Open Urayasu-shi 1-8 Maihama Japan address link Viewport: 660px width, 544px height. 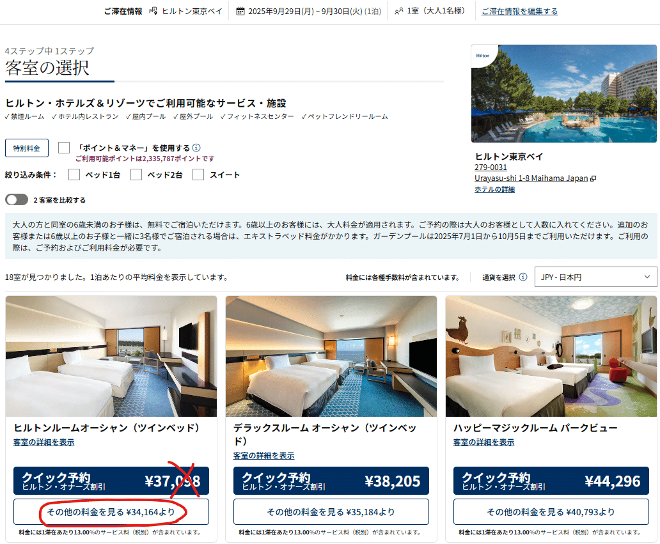tap(531, 178)
